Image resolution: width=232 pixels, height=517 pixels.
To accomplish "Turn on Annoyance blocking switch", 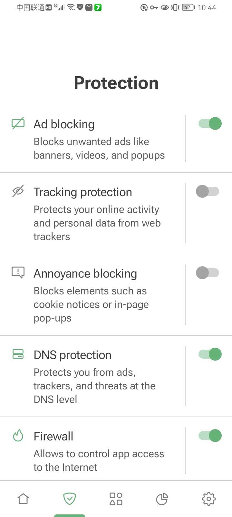I will (208, 273).
